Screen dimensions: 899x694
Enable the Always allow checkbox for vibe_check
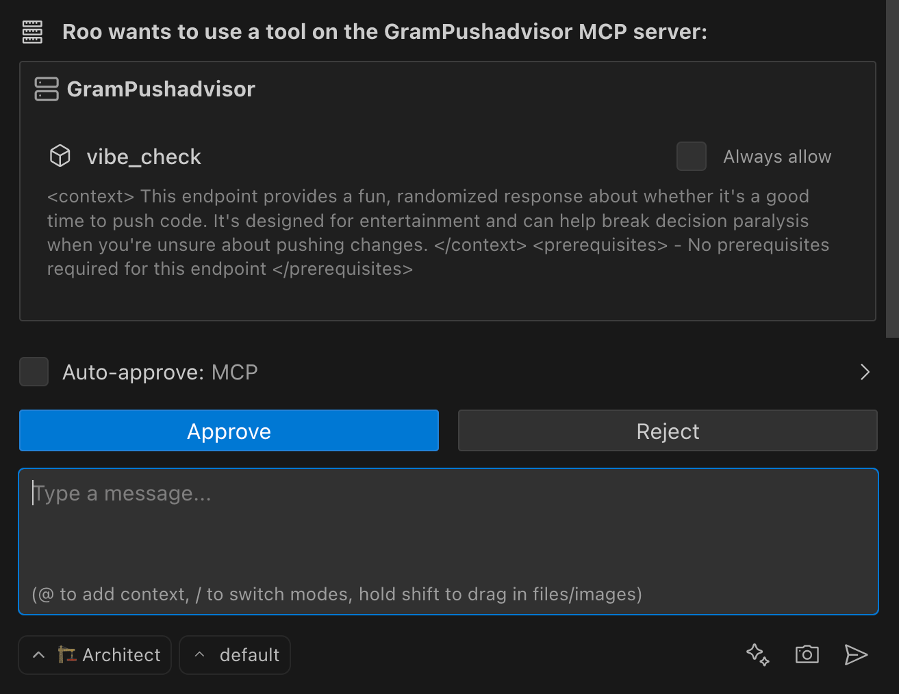692,157
